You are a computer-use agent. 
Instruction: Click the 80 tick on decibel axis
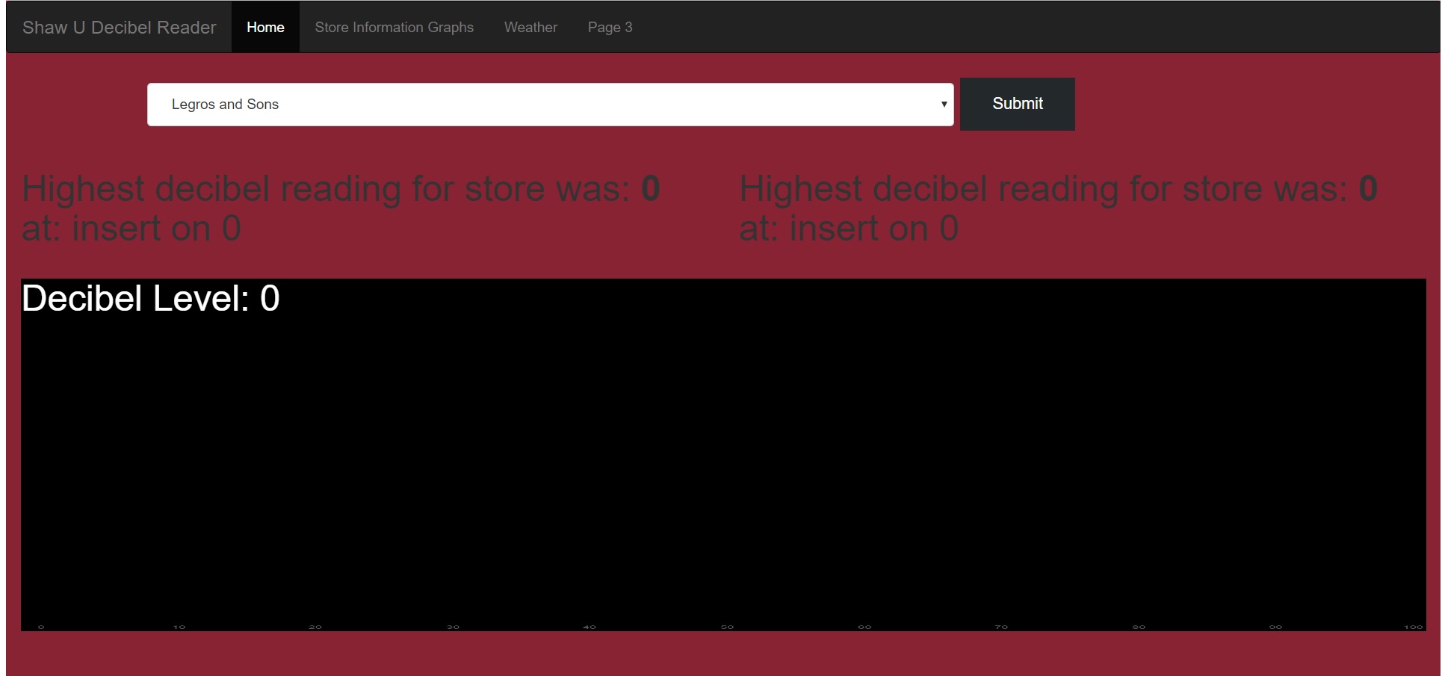[x=1139, y=627]
